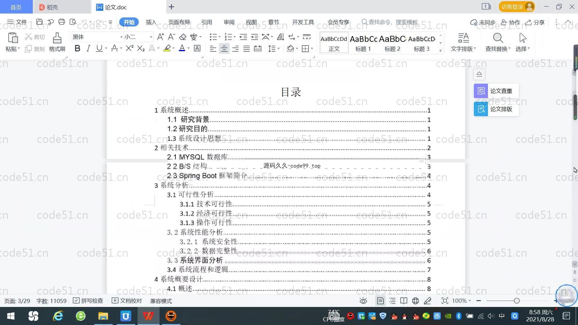Click the 分享 button
Viewport: 578px width, 325px height.
click(x=535, y=22)
